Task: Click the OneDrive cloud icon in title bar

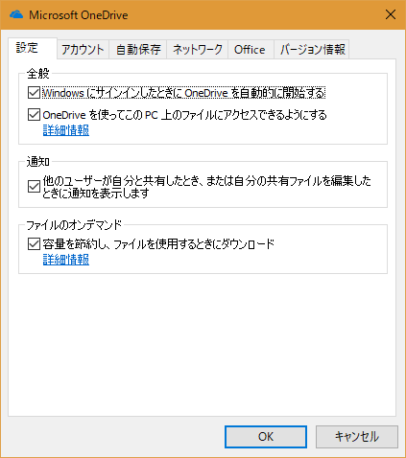Action: tap(16, 14)
